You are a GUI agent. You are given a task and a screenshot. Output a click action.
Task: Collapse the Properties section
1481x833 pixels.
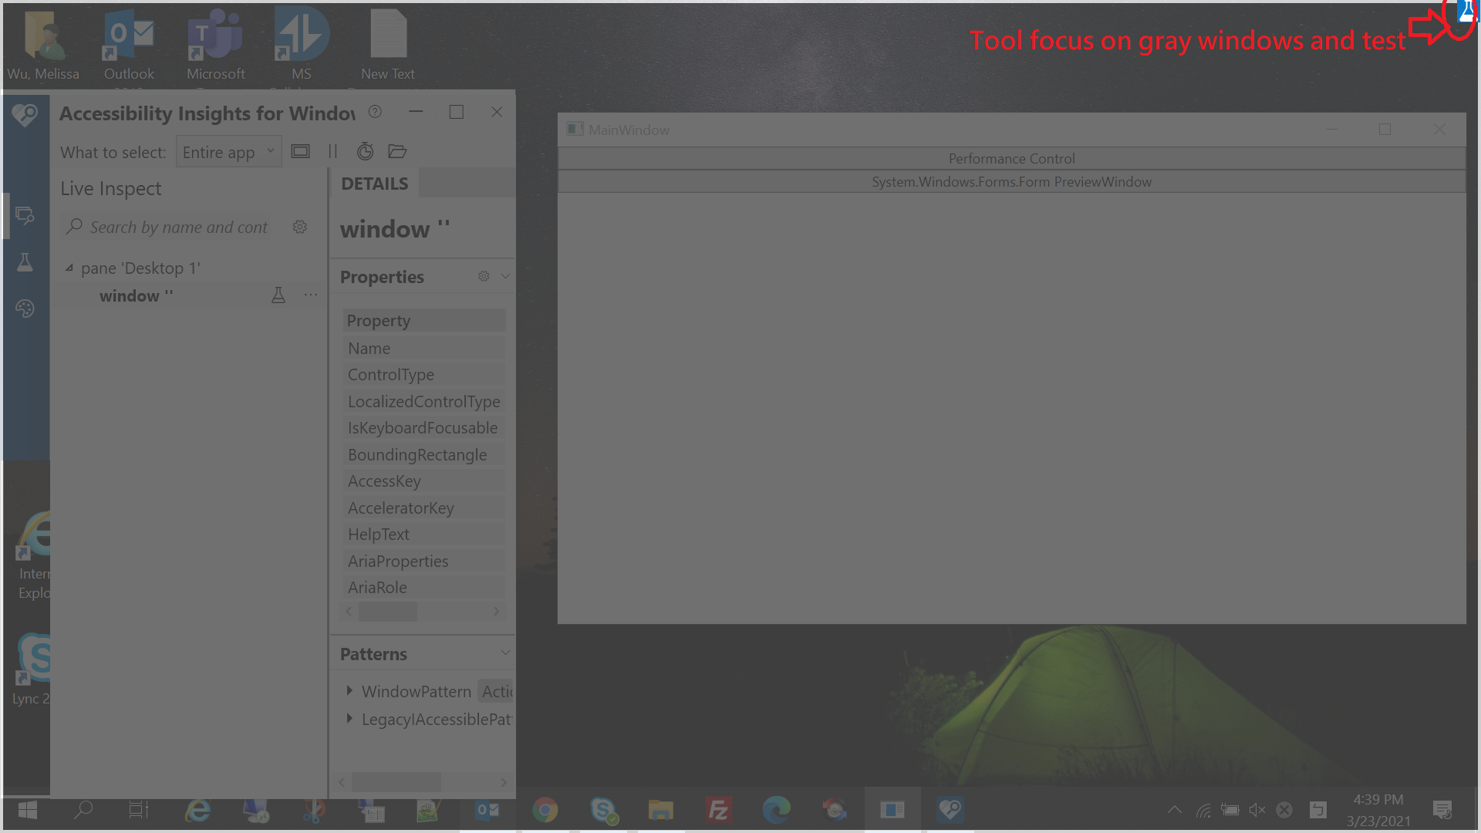pyautogui.click(x=507, y=276)
